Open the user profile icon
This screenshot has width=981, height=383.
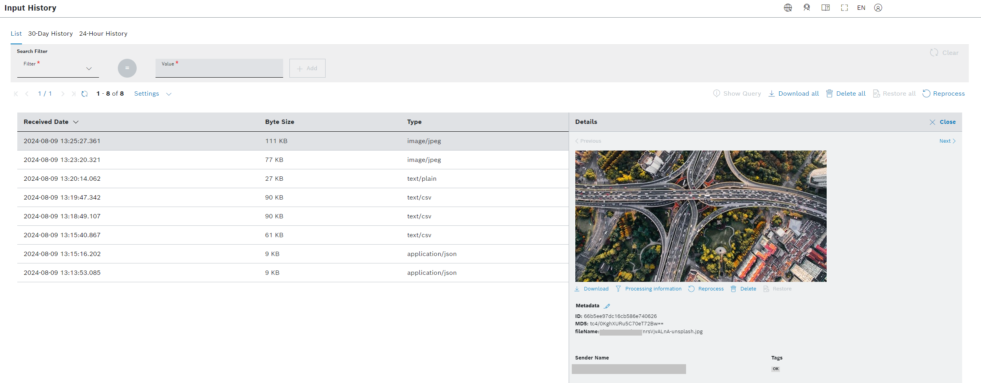[x=878, y=8]
